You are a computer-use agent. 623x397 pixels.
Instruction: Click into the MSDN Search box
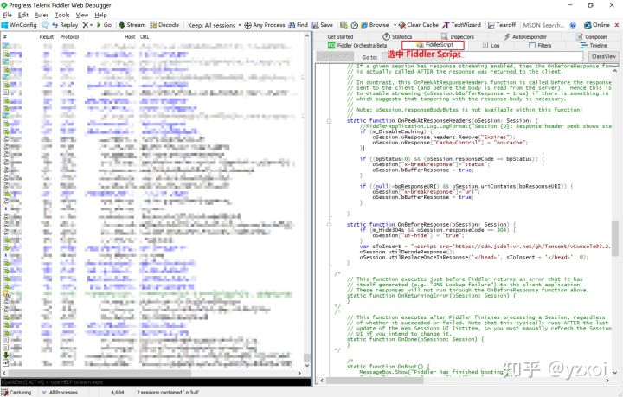click(543, 25)
